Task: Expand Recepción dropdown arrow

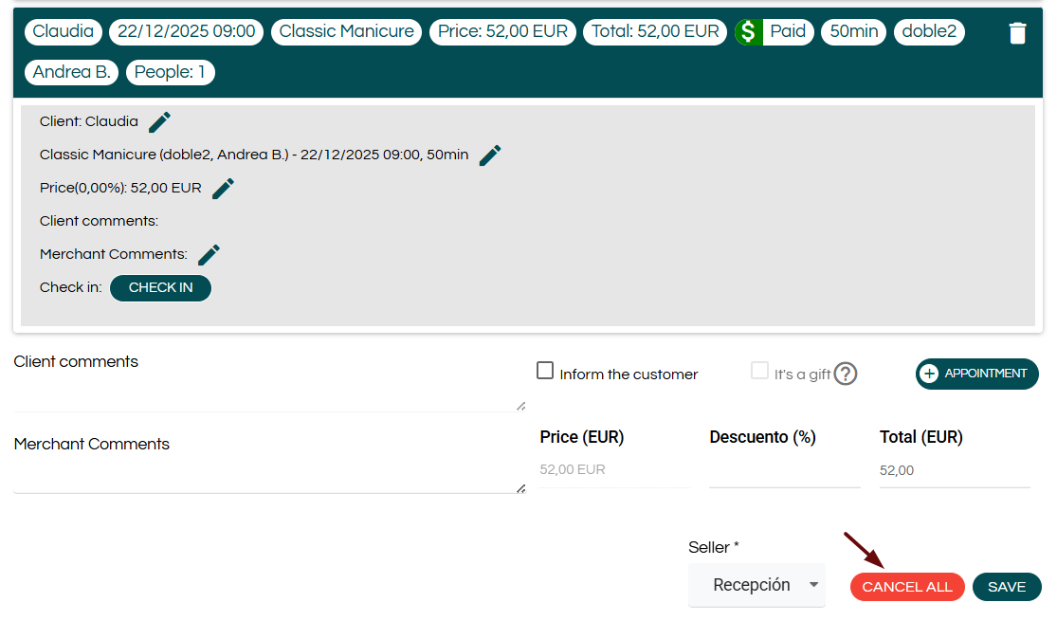Action: (x=813, y=585)
